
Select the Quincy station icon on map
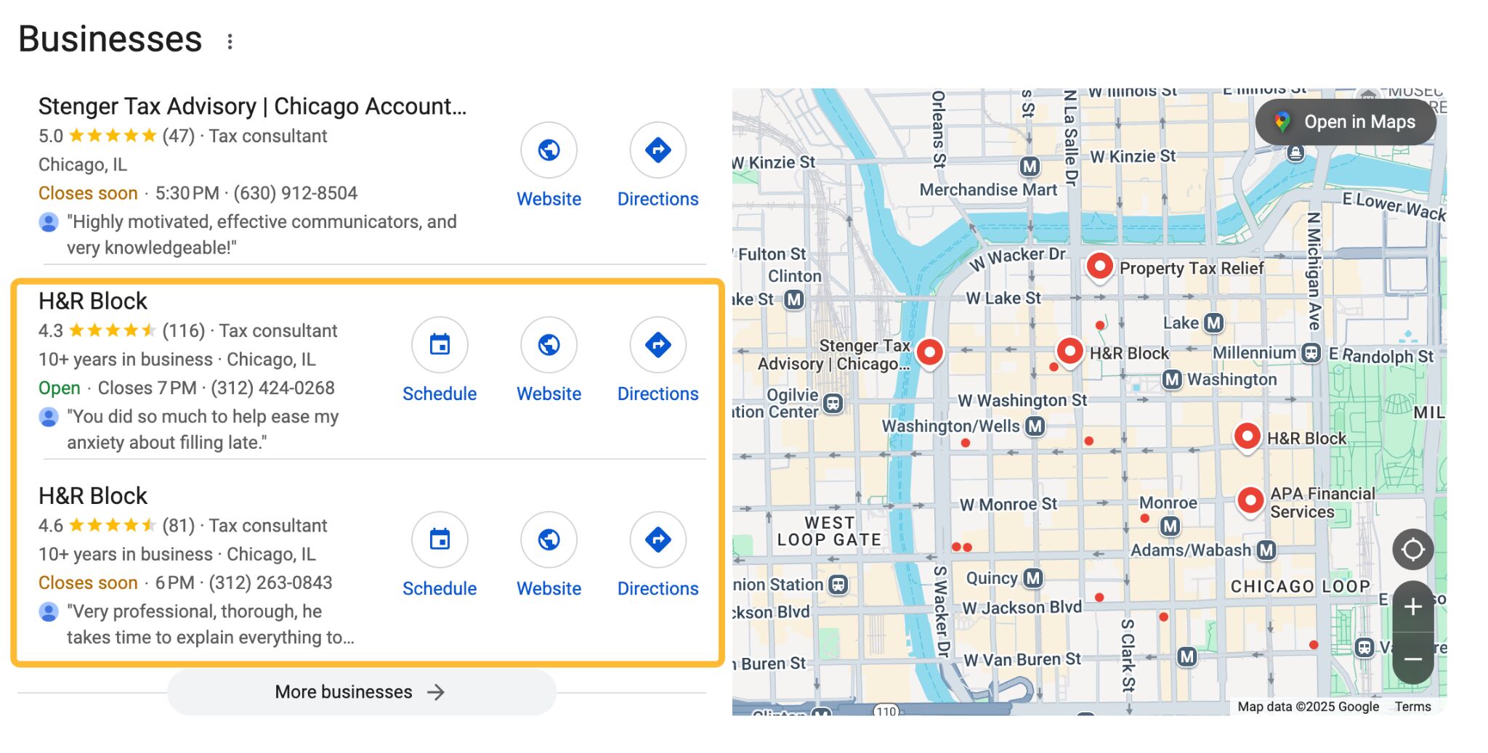[x=1033, y=578]
